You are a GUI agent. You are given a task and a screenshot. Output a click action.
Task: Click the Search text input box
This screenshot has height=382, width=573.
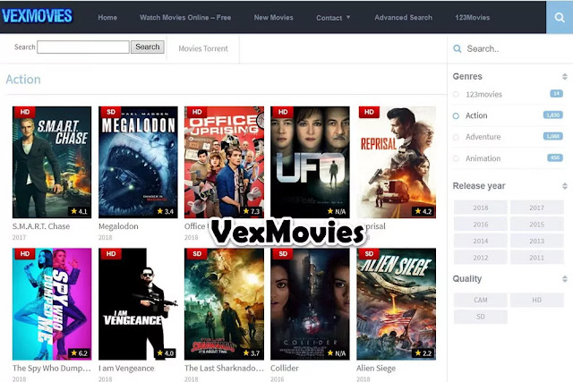83,47
